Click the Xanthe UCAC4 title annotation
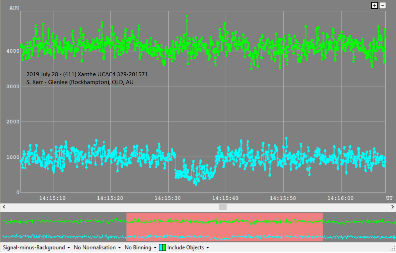The width and height of the screenshot is (396, 253). 87,74
